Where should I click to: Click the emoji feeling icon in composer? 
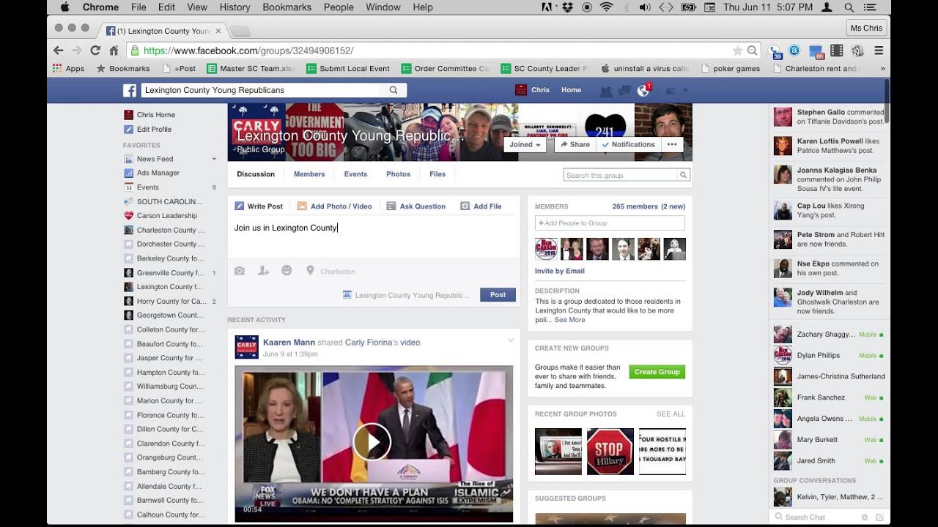(x=287, y=270)
